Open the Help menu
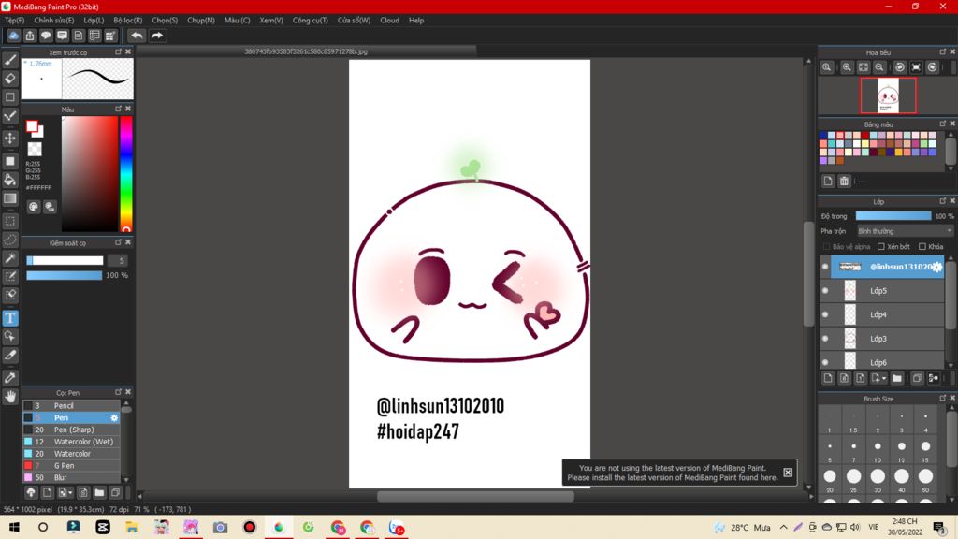The width and height of the screenshot is (958, 539). pos(416,21)
